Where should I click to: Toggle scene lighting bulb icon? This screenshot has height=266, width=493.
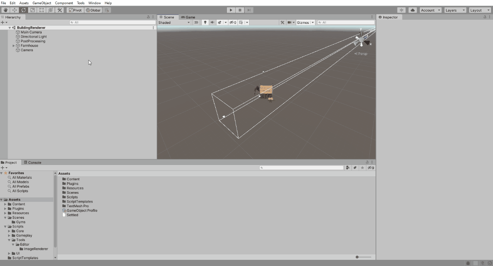tap(205, 22)
